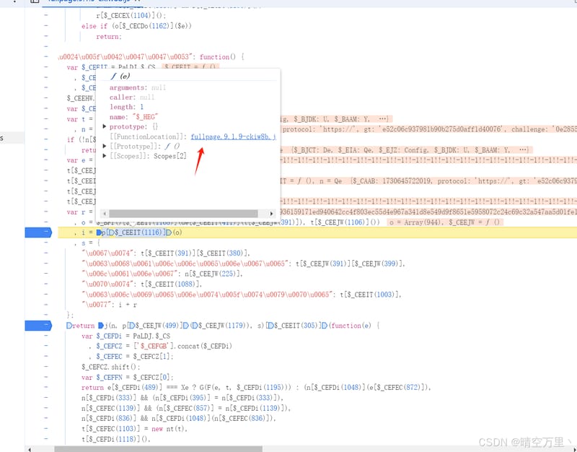Click the 't[$_CEEIT(1088)]' value on the '\u0070\u0074' line
Image resolution: width=577 pixels, height=452 pixels.
click(x=172, y=284)
